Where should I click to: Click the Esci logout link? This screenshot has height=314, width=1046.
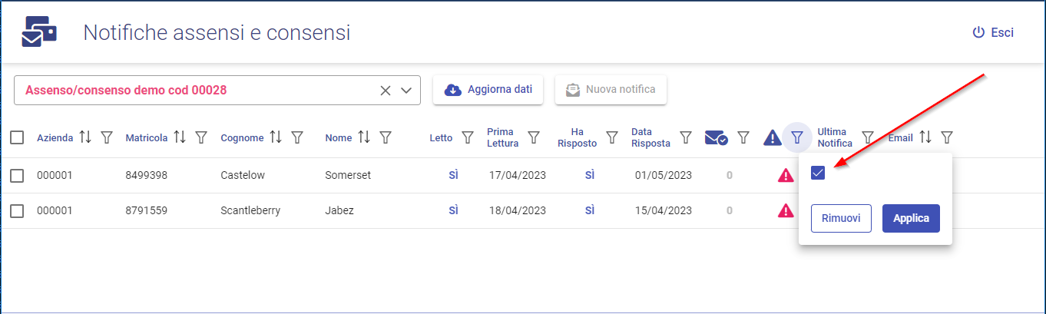993,32
